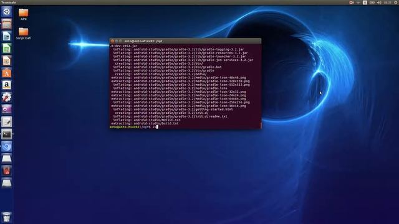Click the terminal title bar anto@anto-M14xR2
This screenshot has width=399, height=224.
click(185, 41)
